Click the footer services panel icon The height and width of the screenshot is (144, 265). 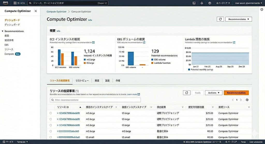[4, 142]
